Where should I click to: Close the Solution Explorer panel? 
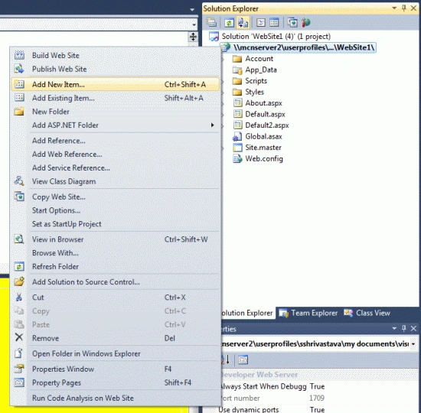coord(414,8)
